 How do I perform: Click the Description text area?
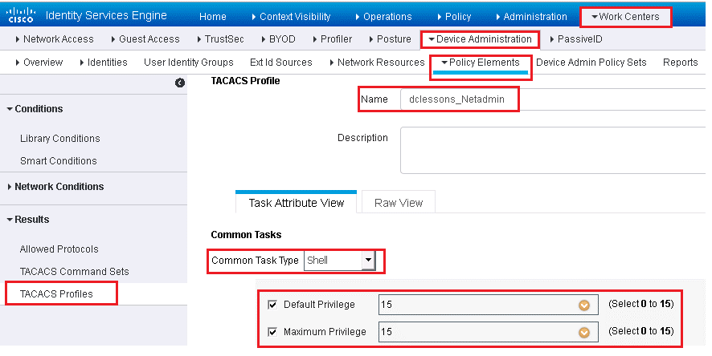553,151
